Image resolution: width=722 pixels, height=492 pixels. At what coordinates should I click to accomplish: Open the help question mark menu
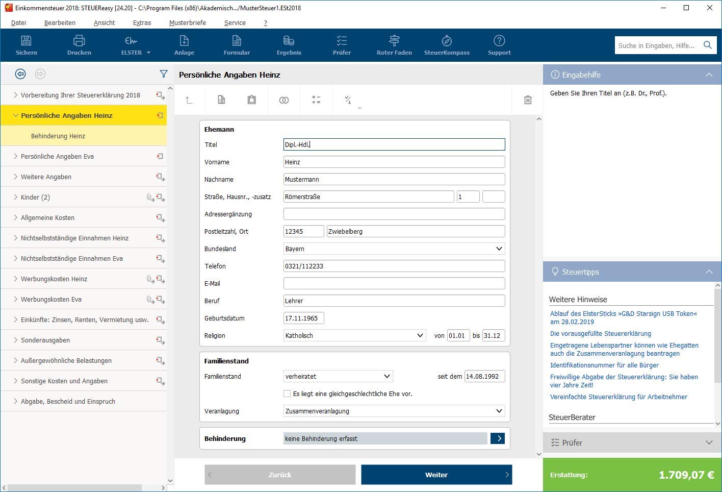click(x=265, y=22)
